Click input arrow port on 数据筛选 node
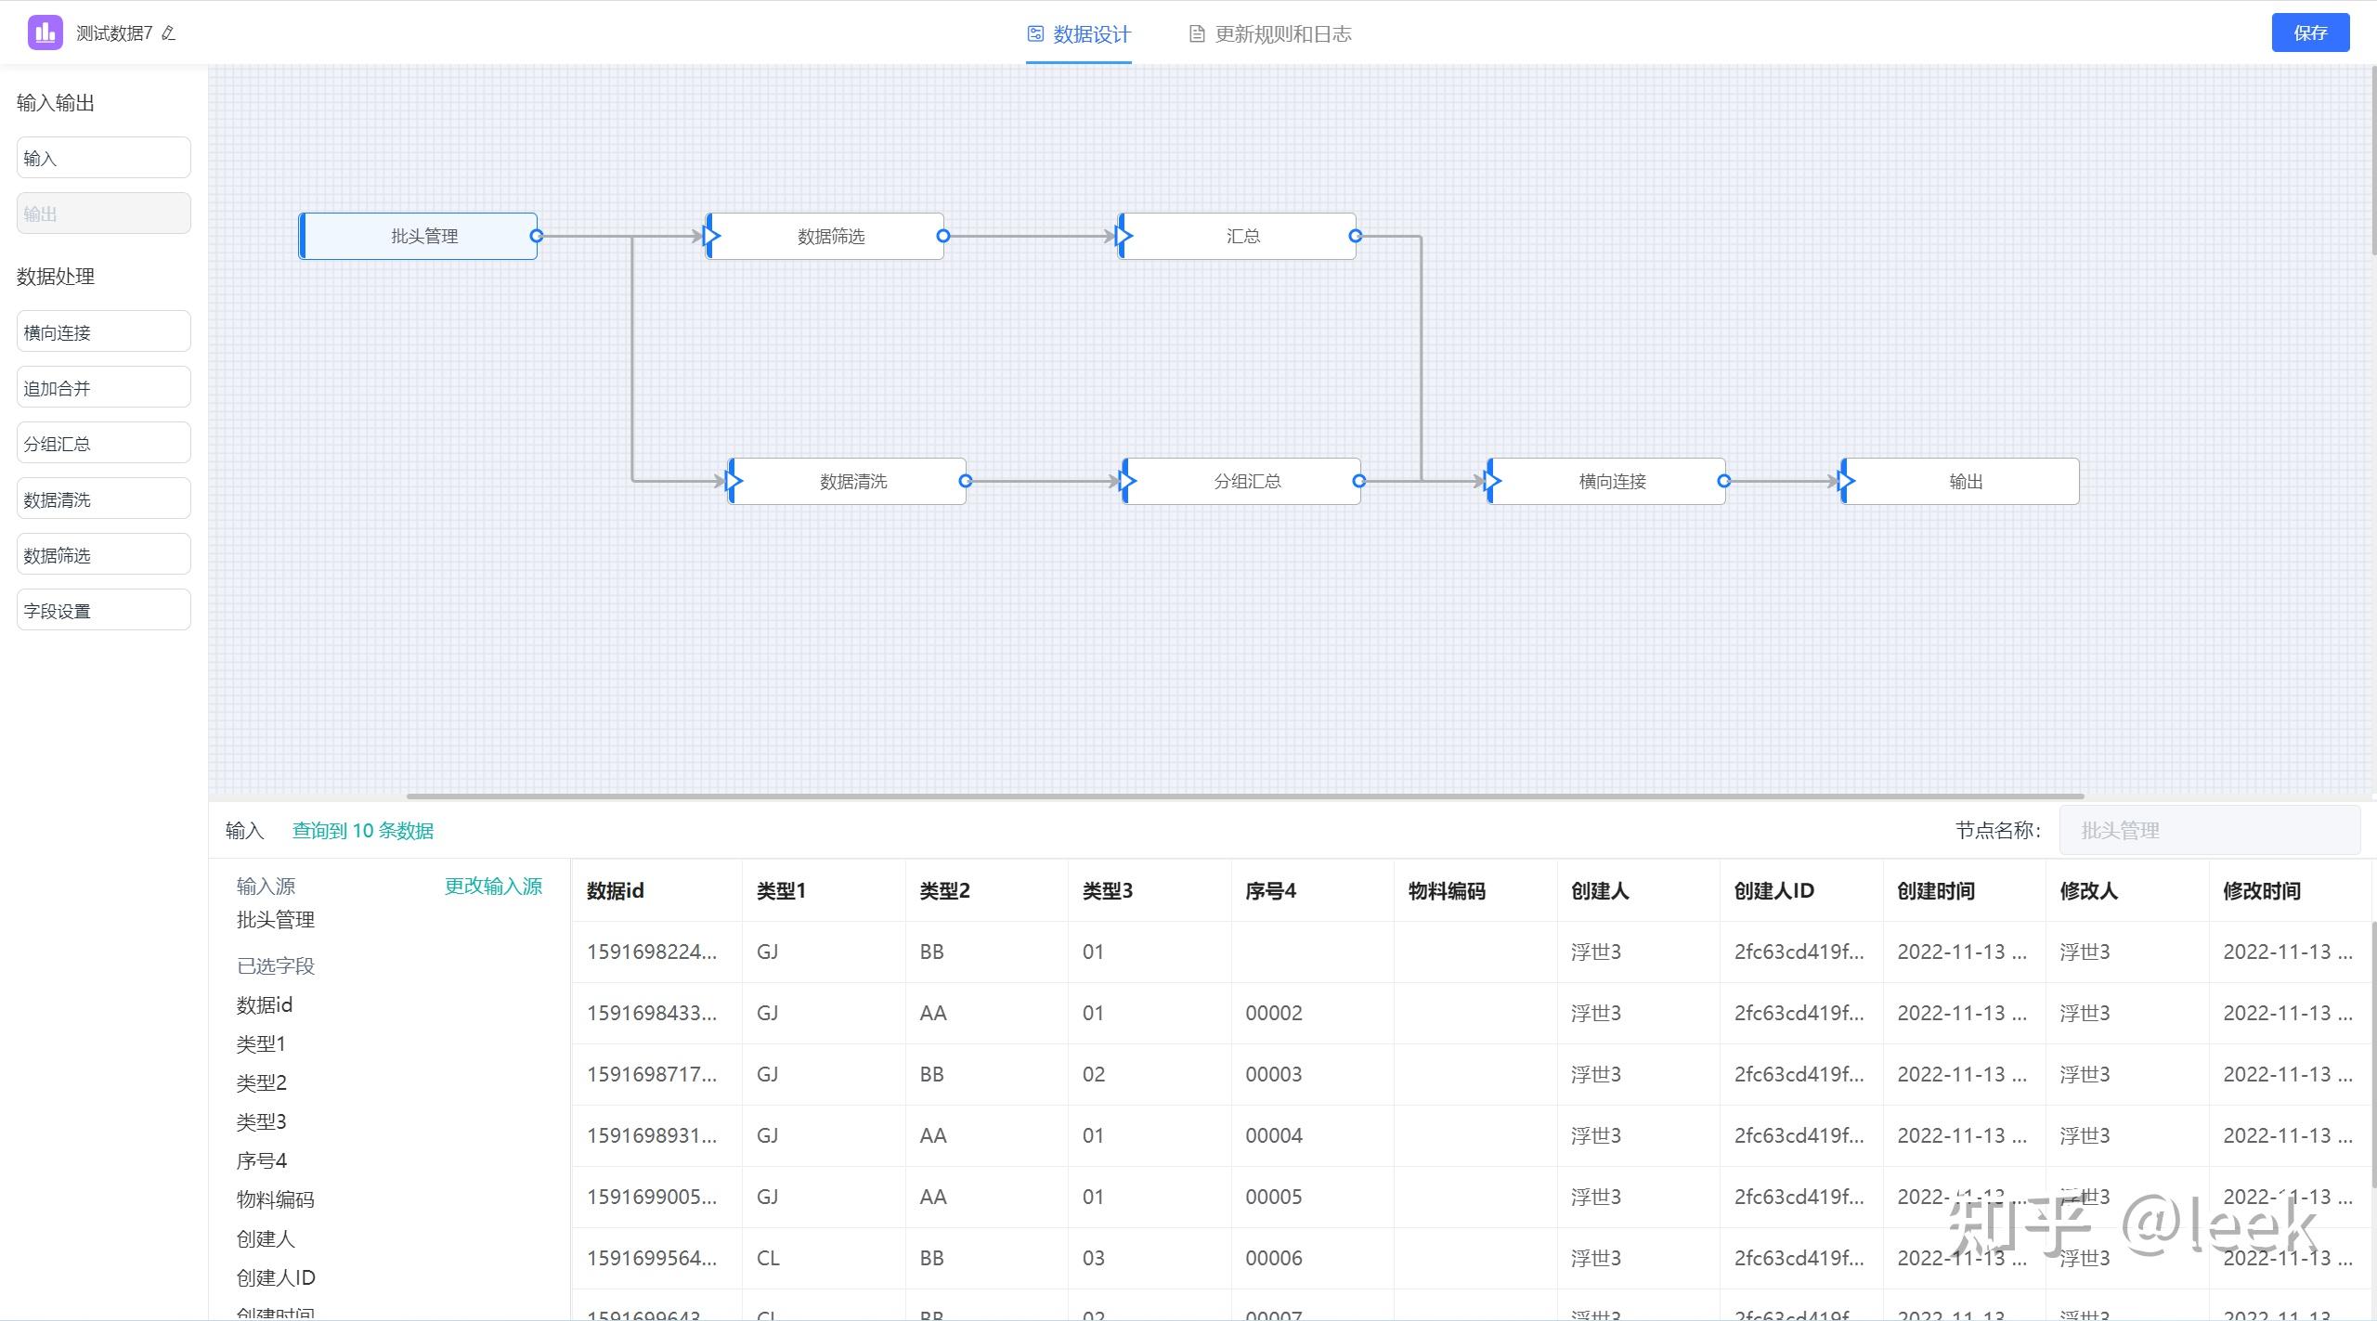This screenshot has width=2377, height=1321. 711,236
